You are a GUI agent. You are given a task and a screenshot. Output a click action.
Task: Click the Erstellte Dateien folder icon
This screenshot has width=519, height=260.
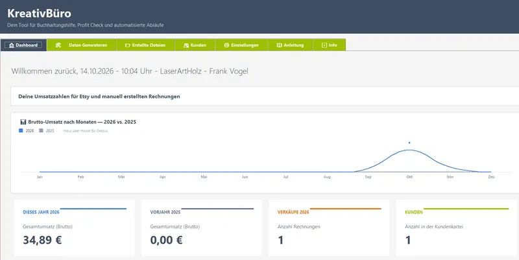click(x=127, y=45)
